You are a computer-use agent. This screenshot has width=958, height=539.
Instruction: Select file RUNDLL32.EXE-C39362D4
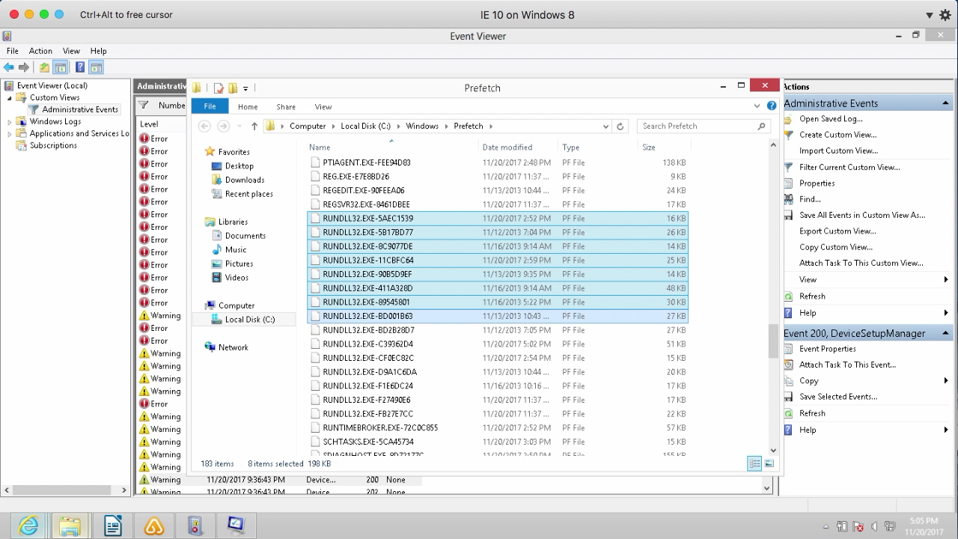497,344
